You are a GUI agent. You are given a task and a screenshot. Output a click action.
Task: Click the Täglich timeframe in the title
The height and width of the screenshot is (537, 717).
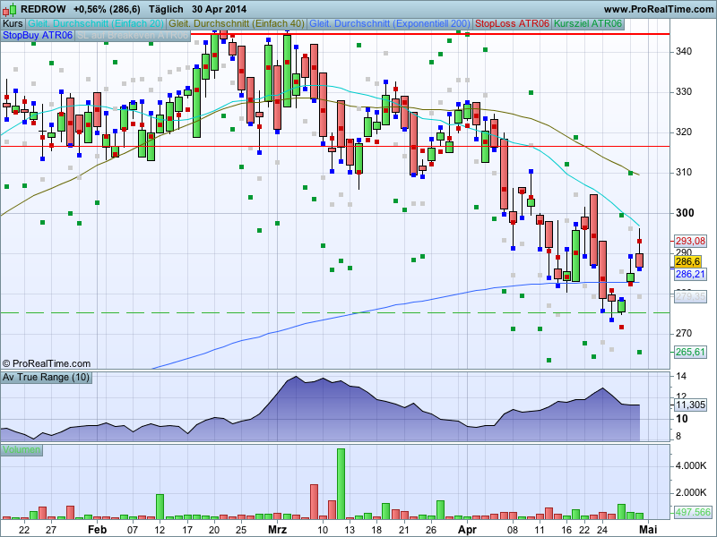[x=166, y=8]
